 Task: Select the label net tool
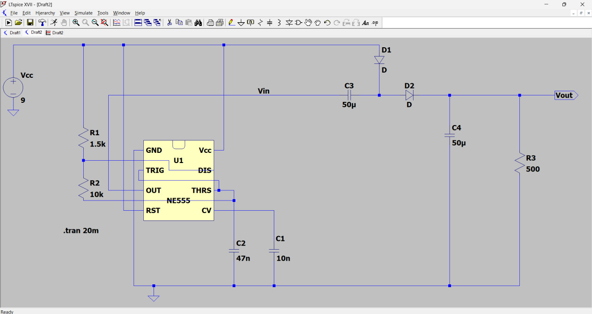pos(250,22)
